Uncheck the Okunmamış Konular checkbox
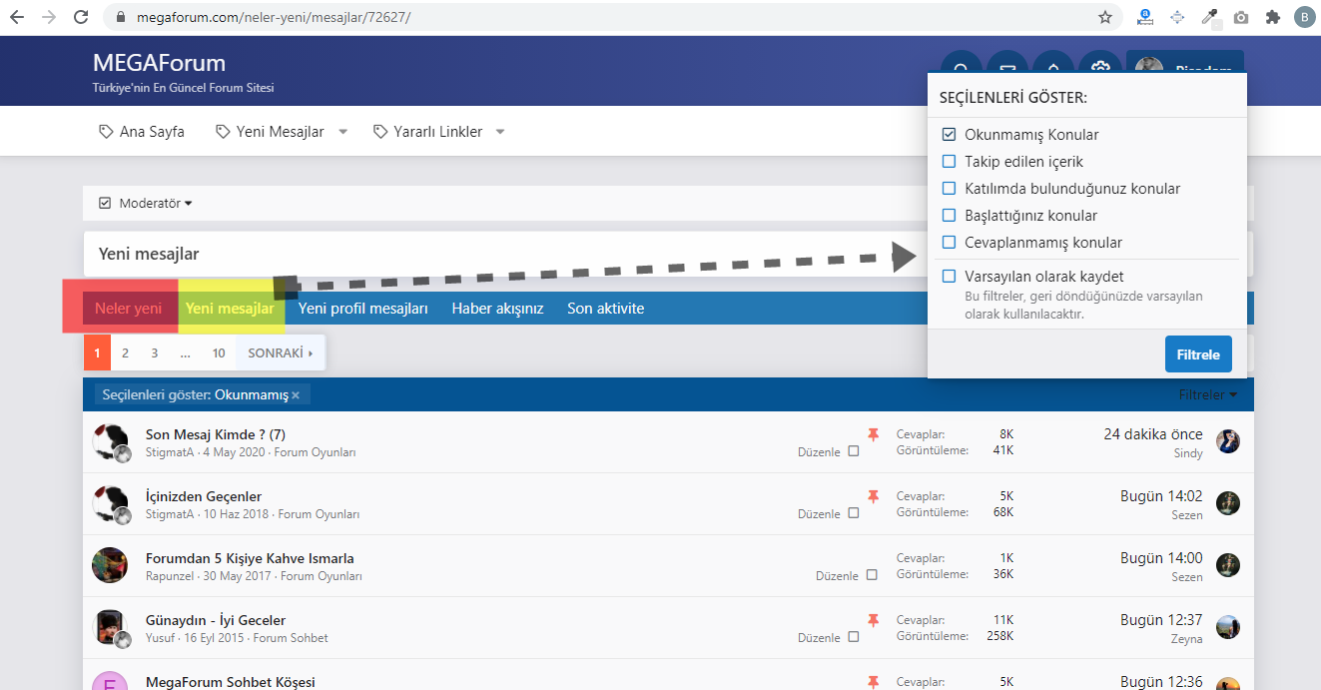Viewport: 1321px width, 690px height. (950, 135)
